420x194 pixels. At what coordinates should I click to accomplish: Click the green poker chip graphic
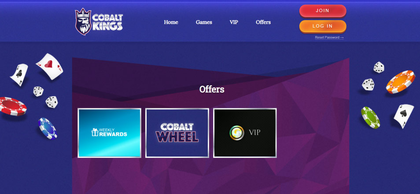(370, 117)
